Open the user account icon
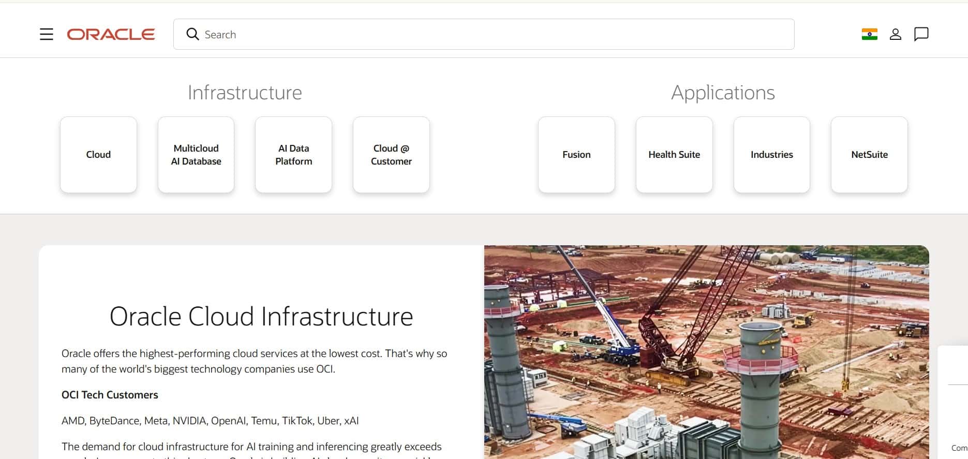This screenshot has height=459, width=968. tap(896, 34)
